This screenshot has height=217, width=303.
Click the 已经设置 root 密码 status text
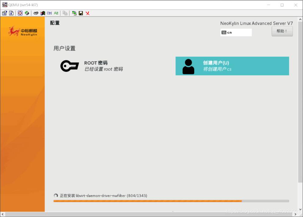[104, 69]
